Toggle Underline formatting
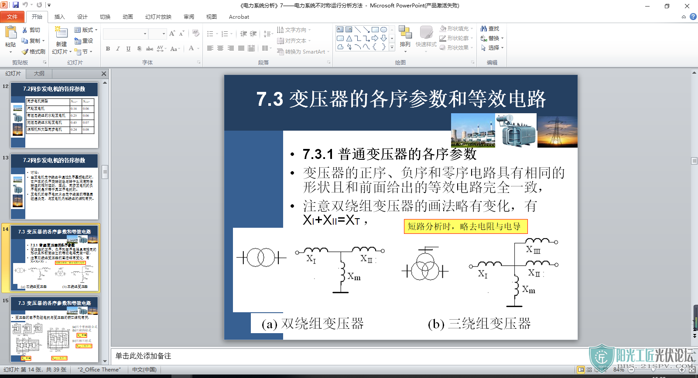The width and height of the screenshot is (698, 378). (128, 49)
